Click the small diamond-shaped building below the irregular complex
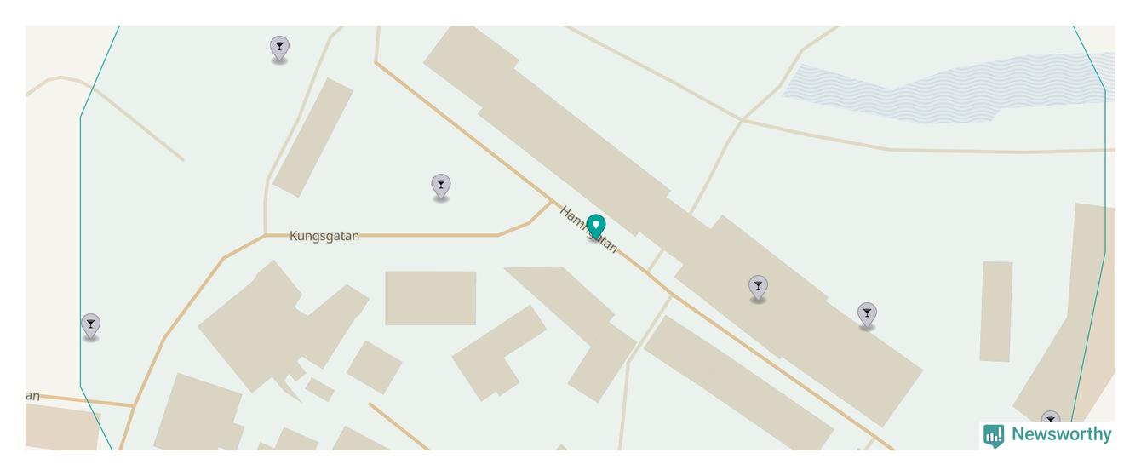This screenshot has width=1141, height=476. pyautogui.click(x=374, y=367)
